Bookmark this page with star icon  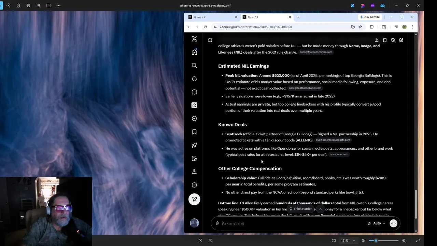pyautogui.click(x=360, y=27)
